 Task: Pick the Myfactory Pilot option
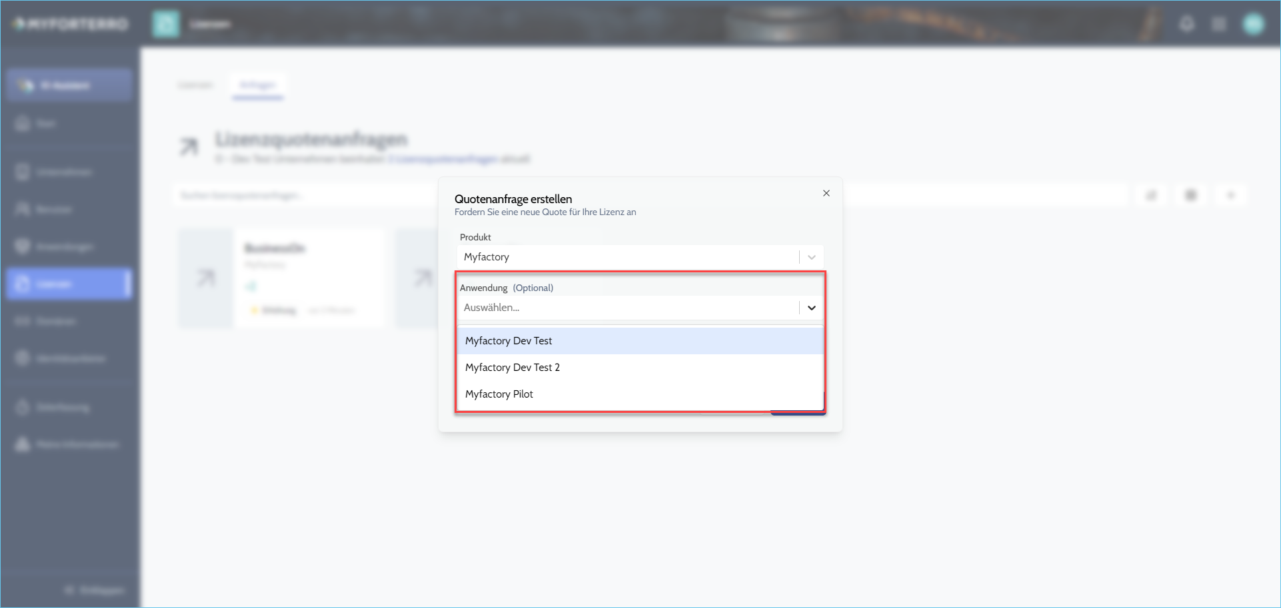(x=640, y=394)
